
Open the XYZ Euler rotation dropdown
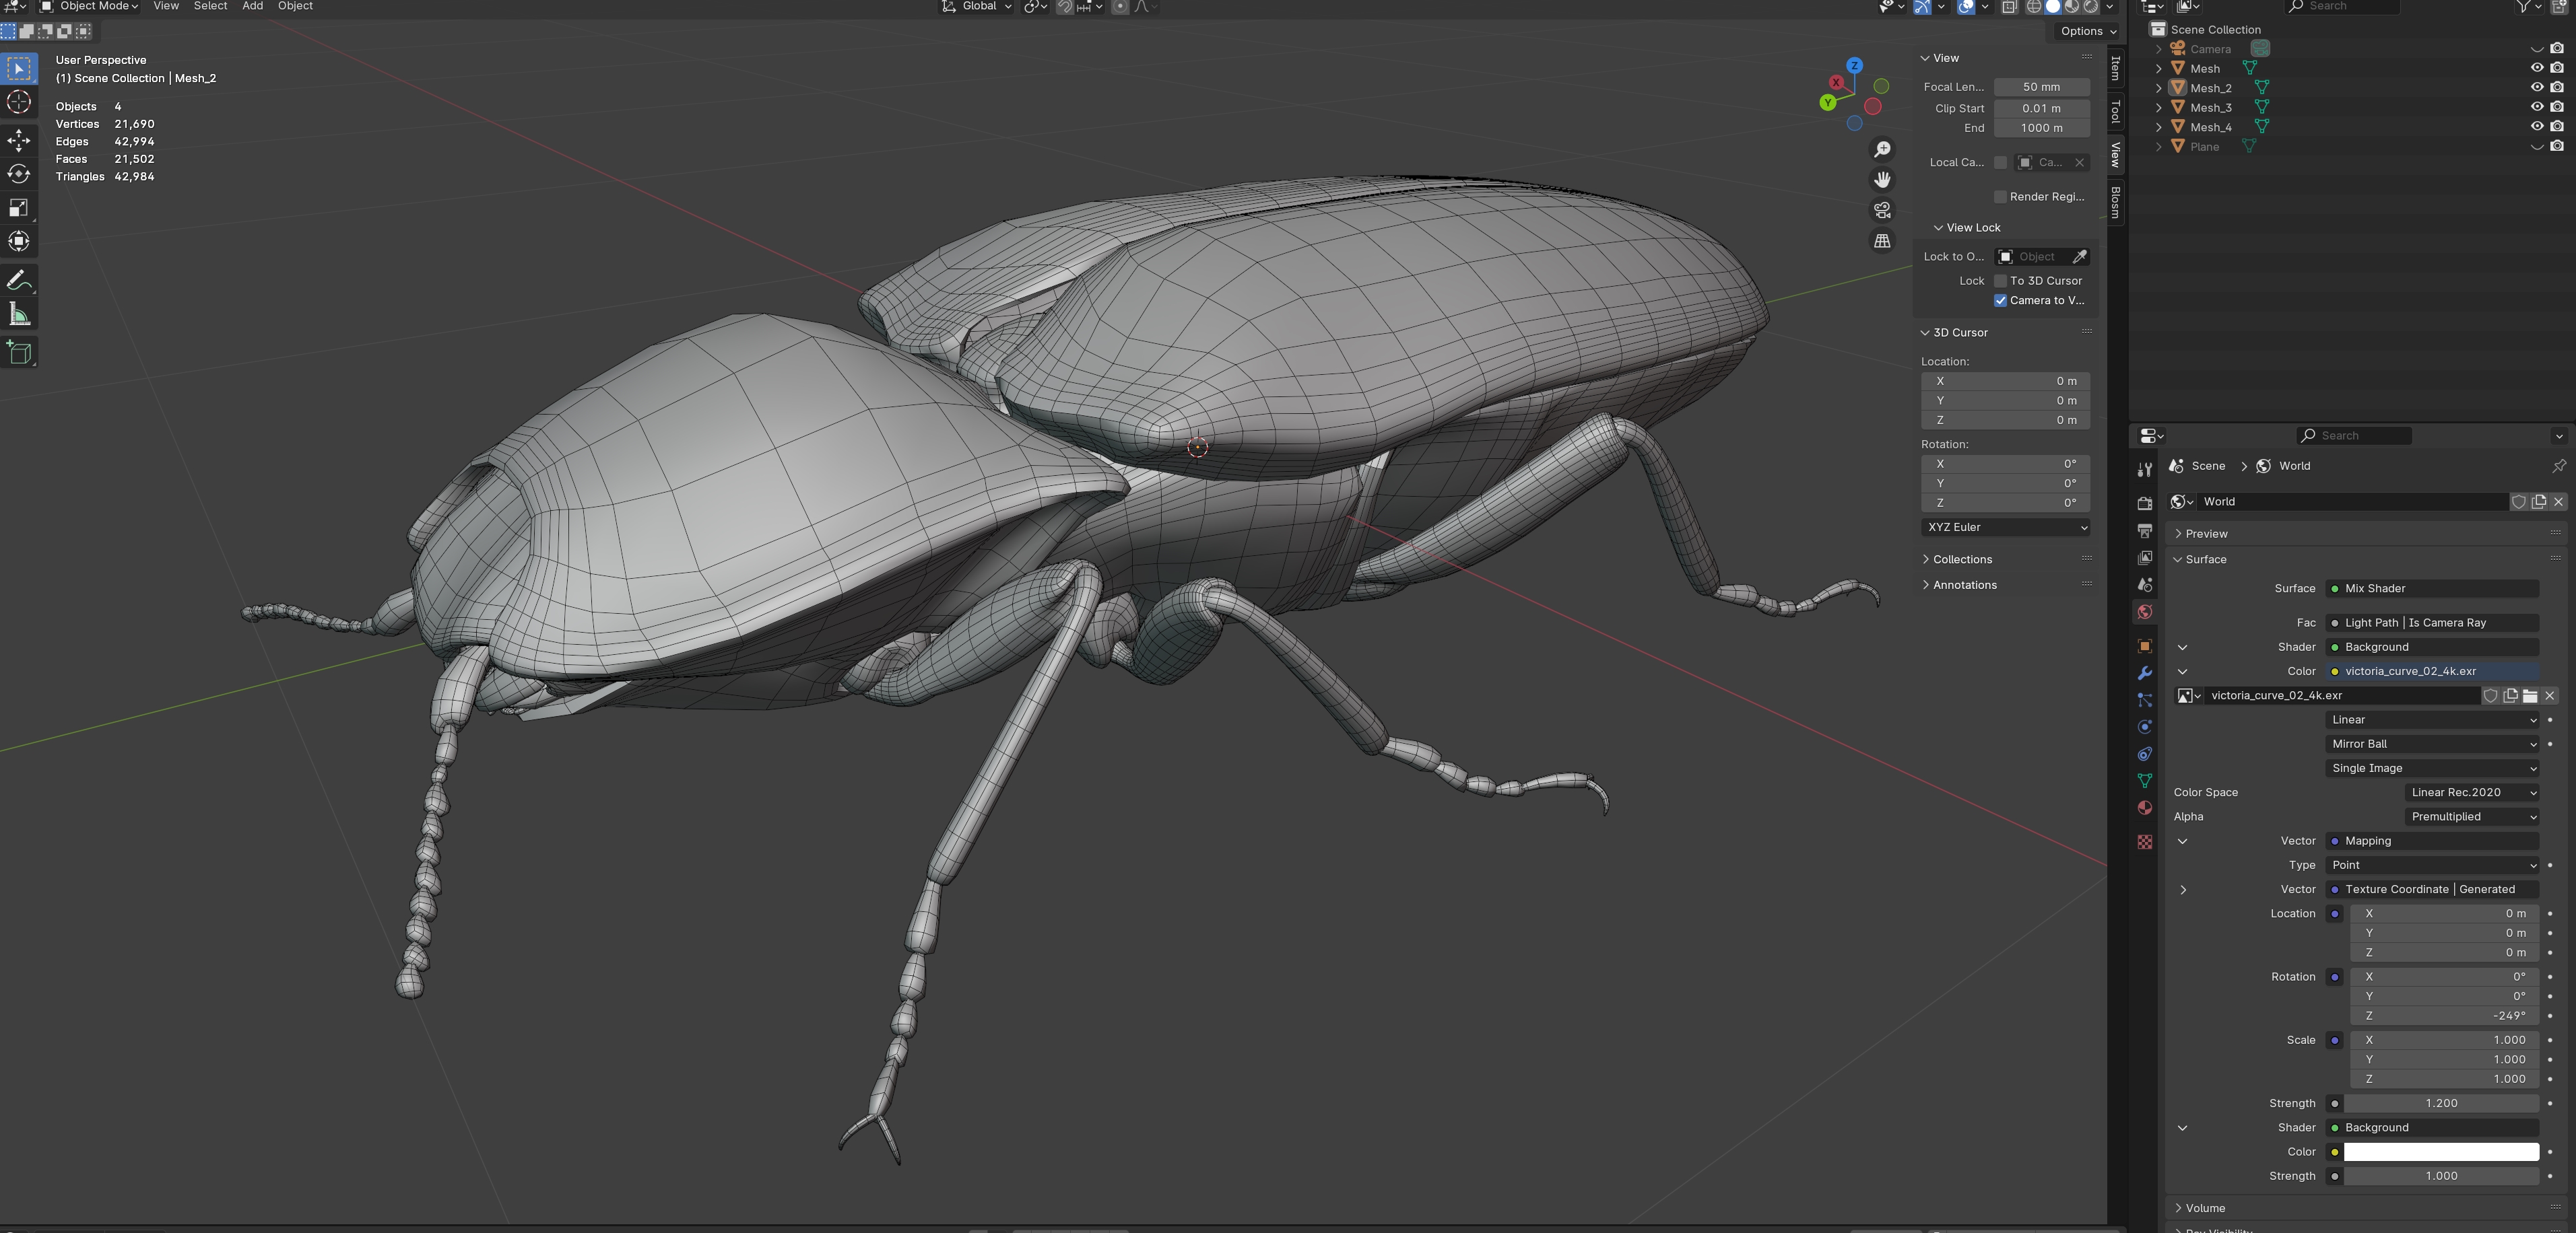tap(2006, 528)
